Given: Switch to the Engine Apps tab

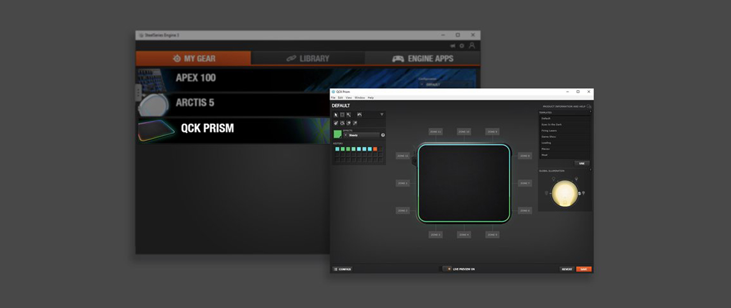Looking at the screenshot, I should tap(422, 58).
